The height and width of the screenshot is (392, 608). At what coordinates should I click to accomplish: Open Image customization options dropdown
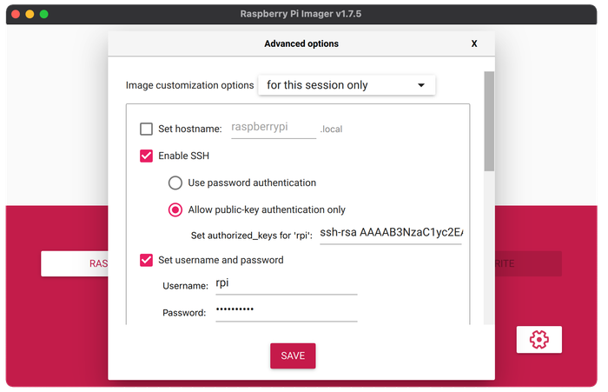346,85
